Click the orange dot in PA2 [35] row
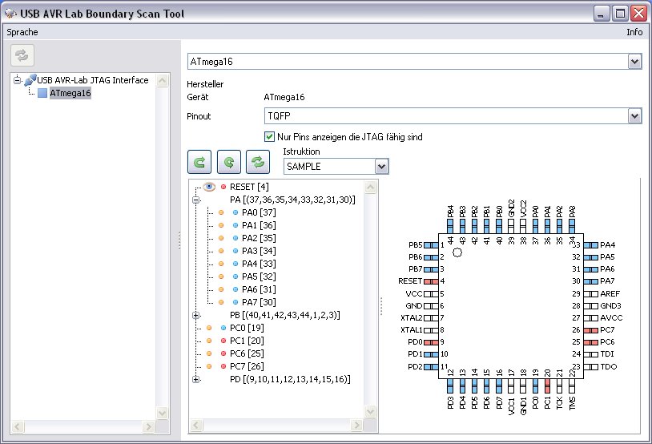 click(x=221, y=239)
